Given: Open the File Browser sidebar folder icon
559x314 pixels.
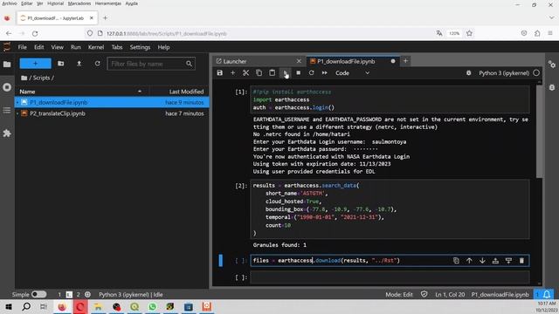Looking at the screenshot, I should (7, 65).
